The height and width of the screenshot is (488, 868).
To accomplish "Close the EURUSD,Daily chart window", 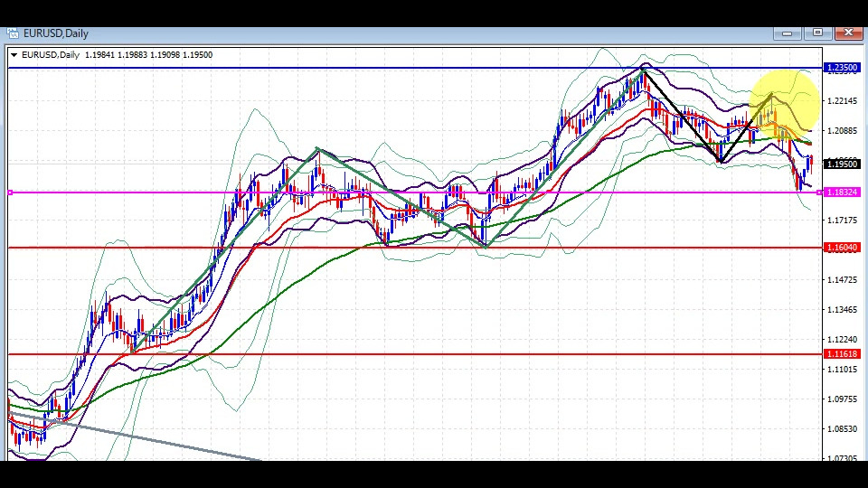I will click(x=848, y=33).
